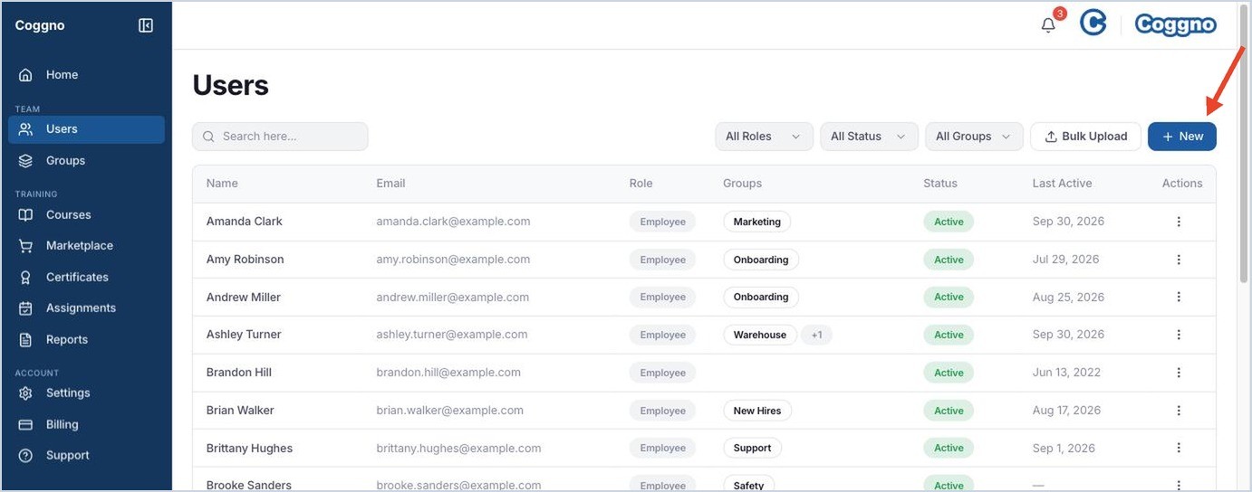Open Settings in sidebar
This screenshot has width=1252, height=492.
tap(86, 393)
